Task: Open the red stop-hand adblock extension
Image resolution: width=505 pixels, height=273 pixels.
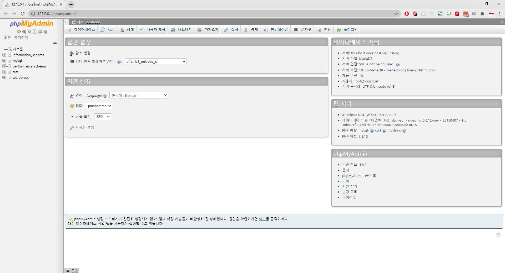Action: pos(407,14)
